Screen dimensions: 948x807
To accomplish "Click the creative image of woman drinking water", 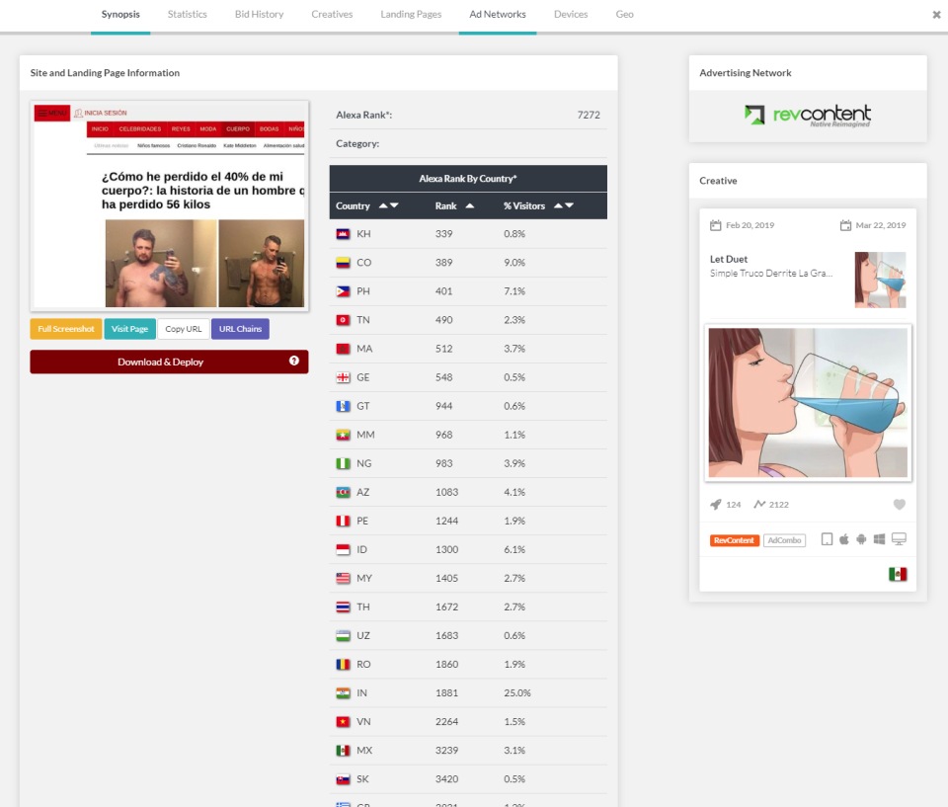I will coord(807,403).
